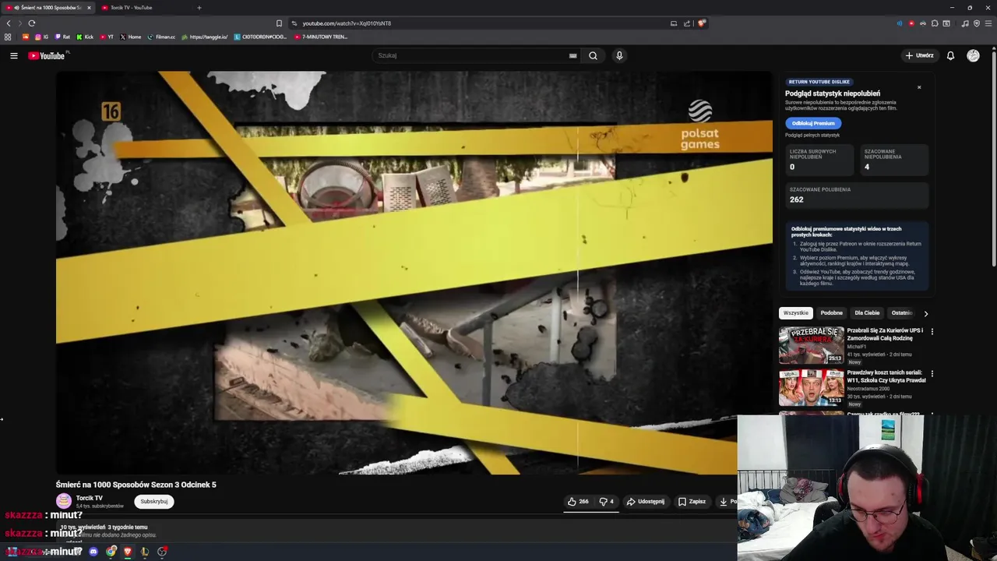Open the Podgląd pełnych statystyk link
Screen dimensions: 997x561
812,136
